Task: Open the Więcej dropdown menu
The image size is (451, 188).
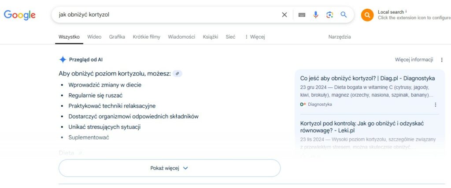Action: 255,37
